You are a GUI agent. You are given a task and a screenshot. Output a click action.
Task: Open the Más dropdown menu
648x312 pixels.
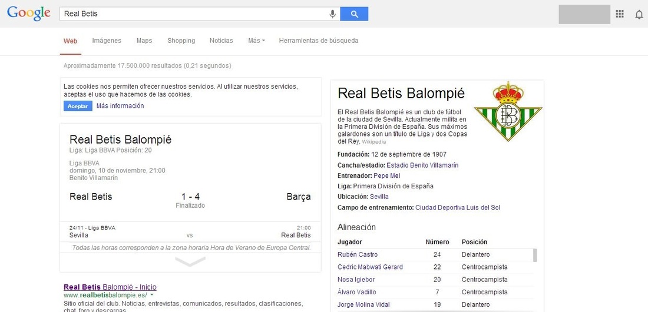coord(256,41)
